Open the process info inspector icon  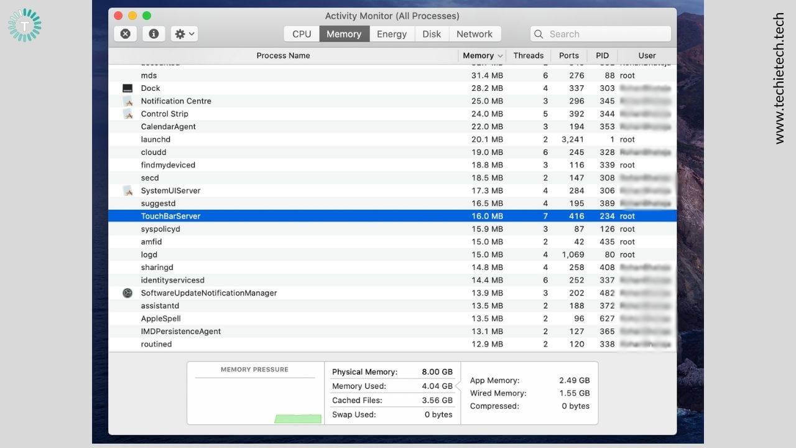[154, 34]
